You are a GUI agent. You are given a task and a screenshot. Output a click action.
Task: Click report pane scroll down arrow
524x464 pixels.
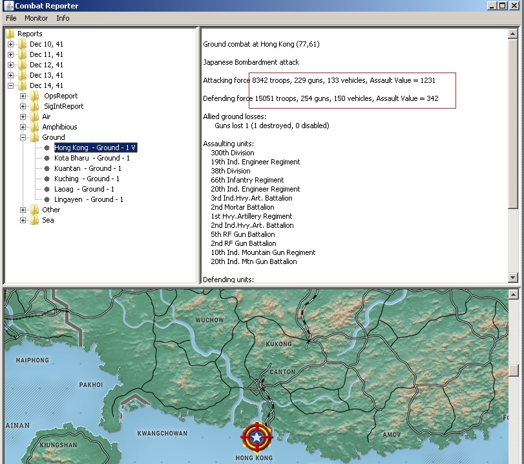512,277
